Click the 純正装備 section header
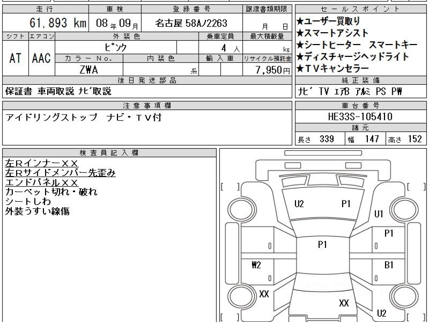The height and width of the screenshot is (322, 429). [x=361, y=80]
